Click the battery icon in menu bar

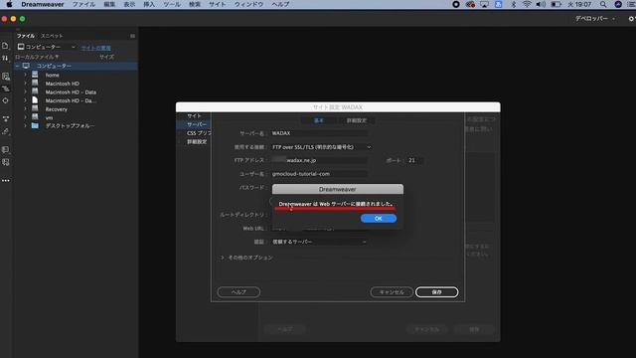click(556, 4)
